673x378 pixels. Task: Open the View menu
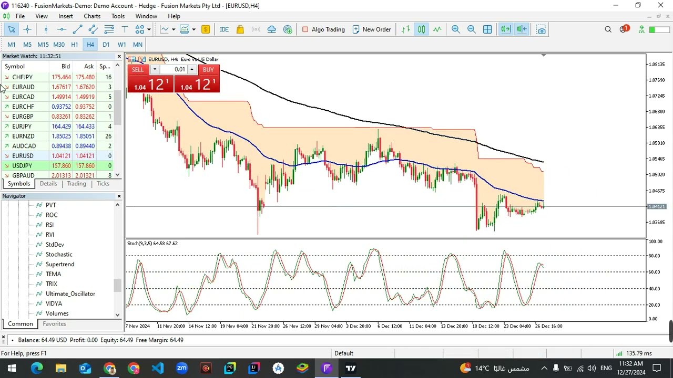pos(42,16)
